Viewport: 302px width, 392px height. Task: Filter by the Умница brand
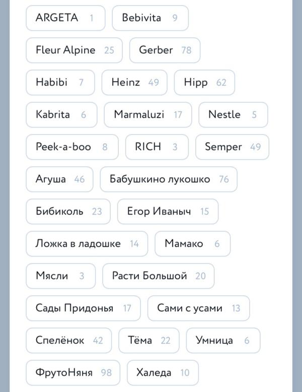pyautogui.click(x=223, y=341)
